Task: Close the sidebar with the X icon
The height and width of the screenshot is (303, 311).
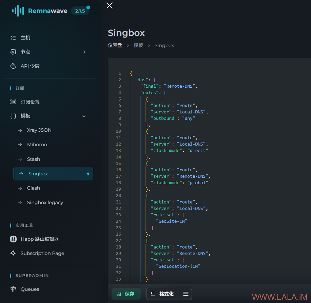Action: click(x=110, y=5)
